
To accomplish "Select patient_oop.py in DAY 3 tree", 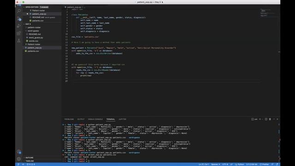I will tap(35, 48).
